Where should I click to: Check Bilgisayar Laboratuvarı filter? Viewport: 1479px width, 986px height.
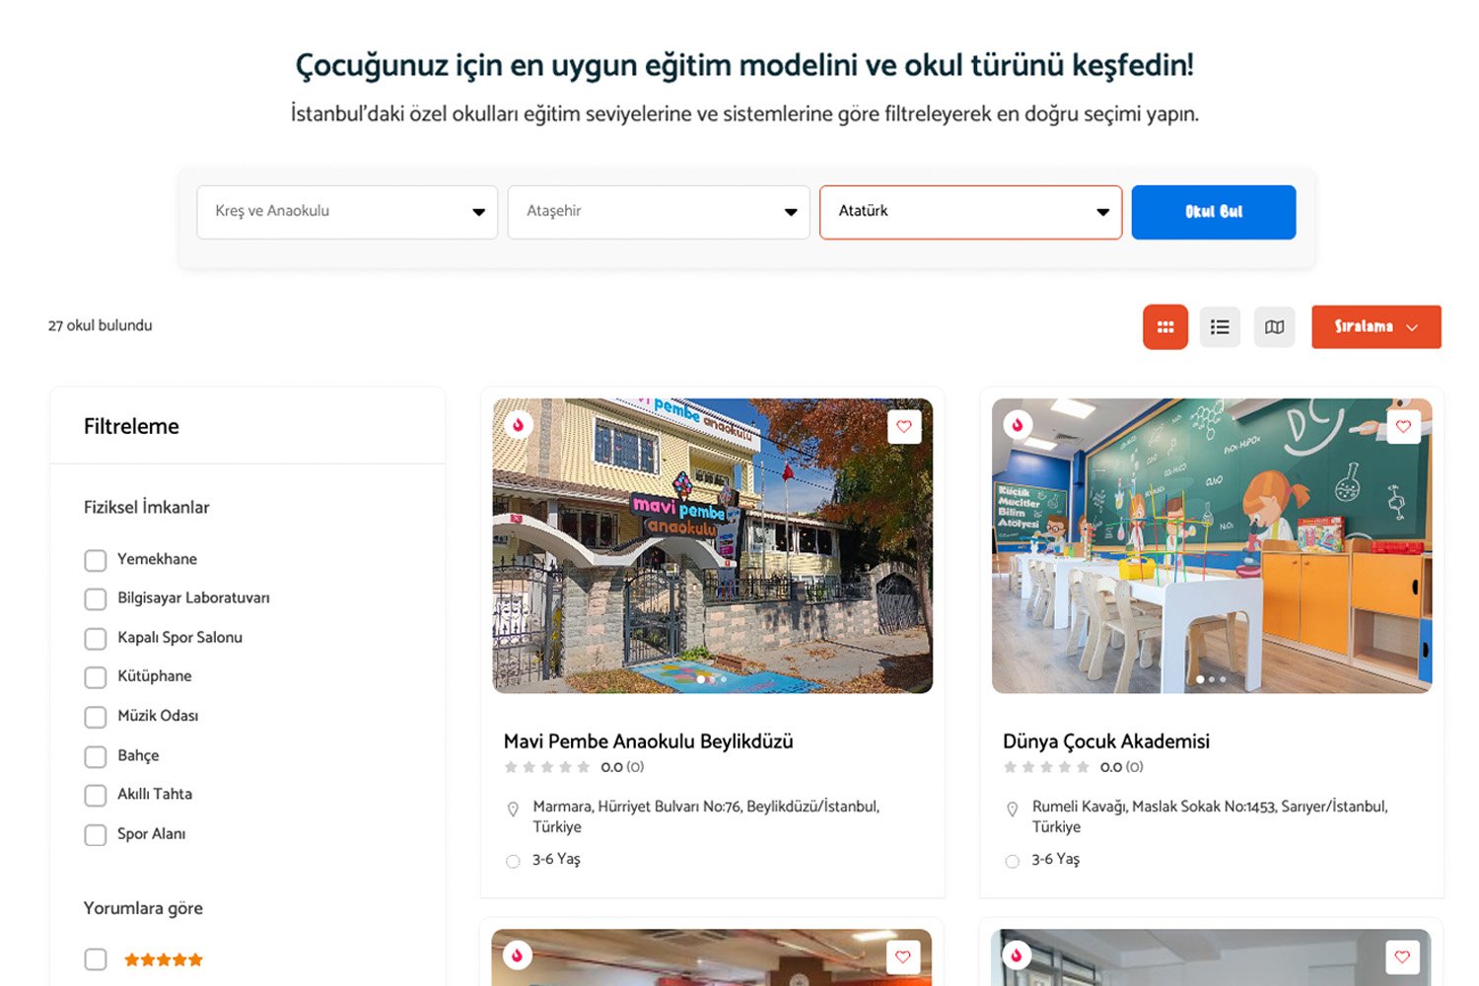coord(96,599)
